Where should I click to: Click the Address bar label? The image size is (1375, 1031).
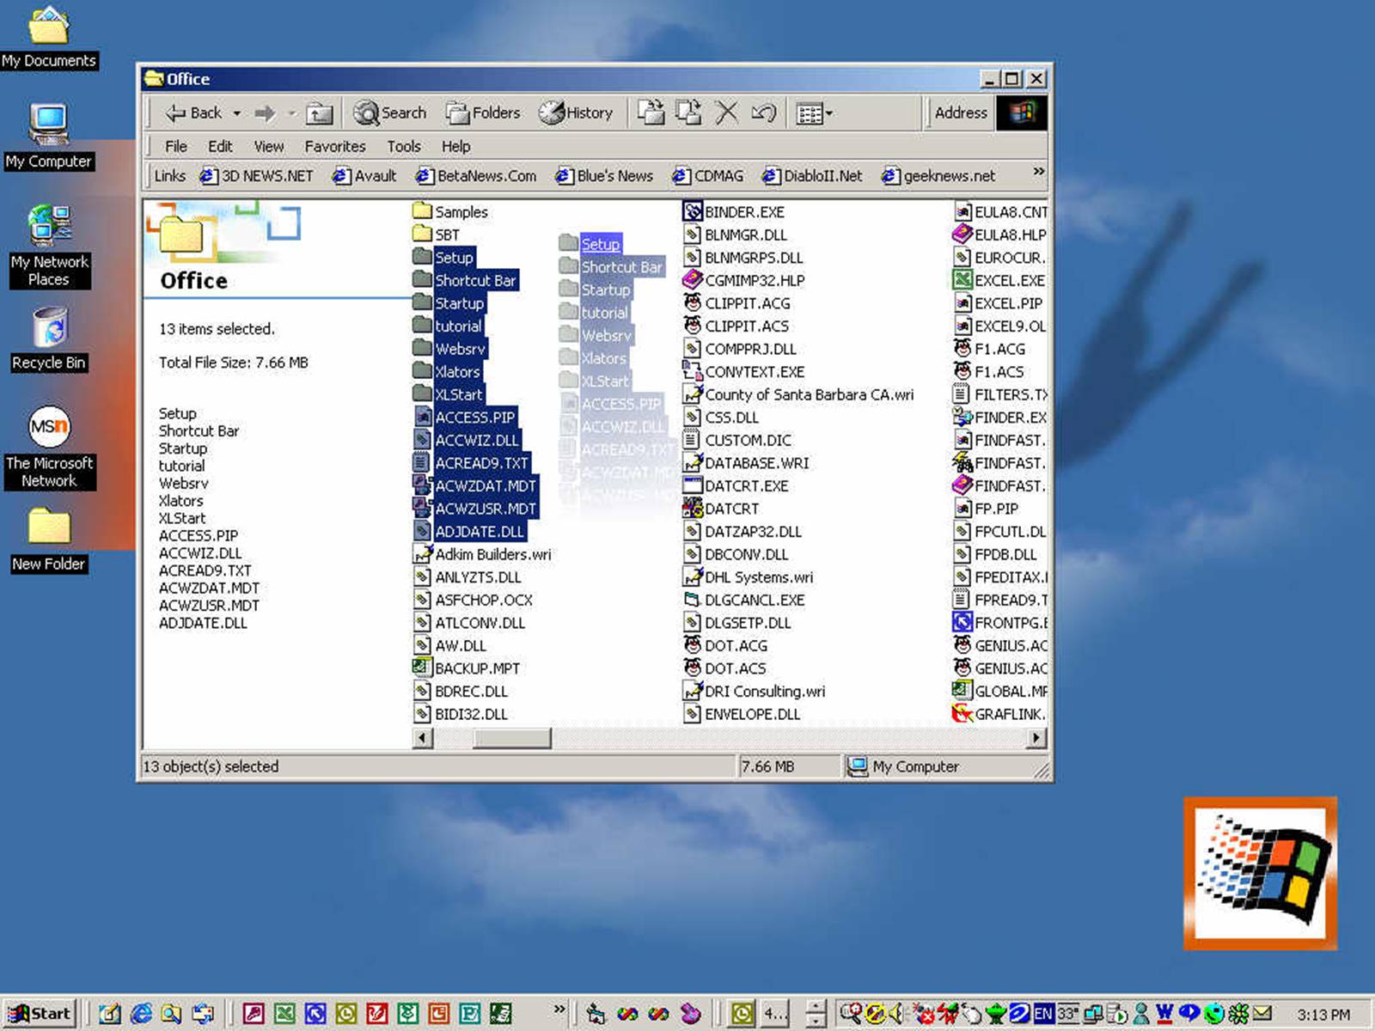coord(961,113)
